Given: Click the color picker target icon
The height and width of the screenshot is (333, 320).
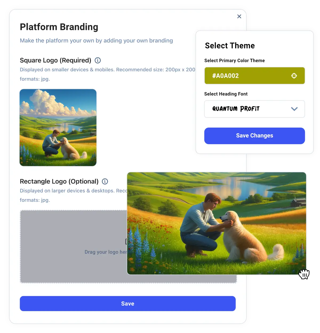Looking at the screenshot, I should point(294,76).
